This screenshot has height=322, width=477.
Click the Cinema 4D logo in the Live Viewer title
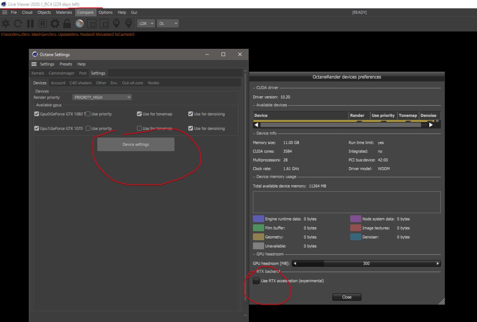coord(4,4)
